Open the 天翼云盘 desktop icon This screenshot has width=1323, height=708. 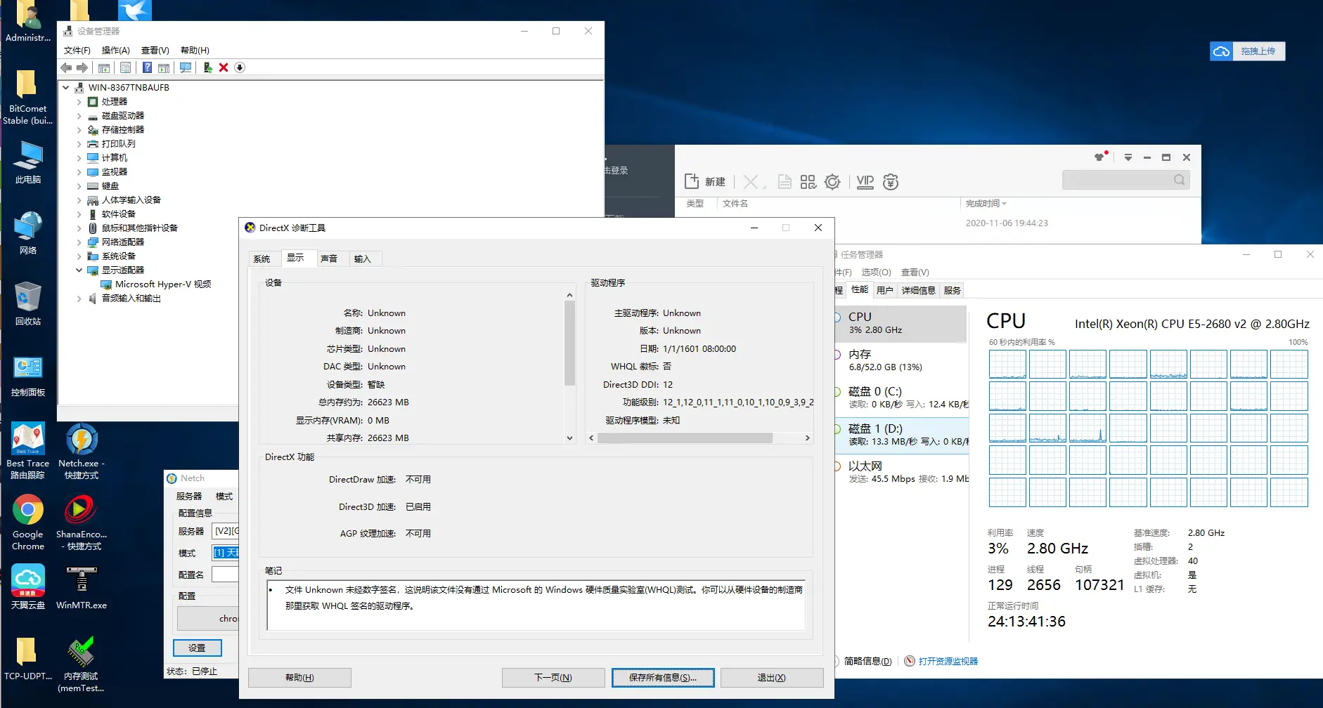pos(28,587)
